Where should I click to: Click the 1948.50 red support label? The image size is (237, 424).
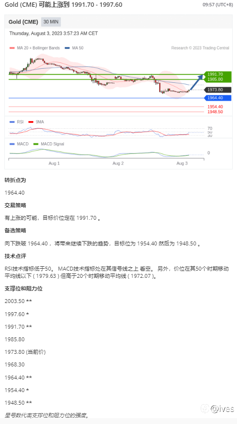tap(215, 112)
